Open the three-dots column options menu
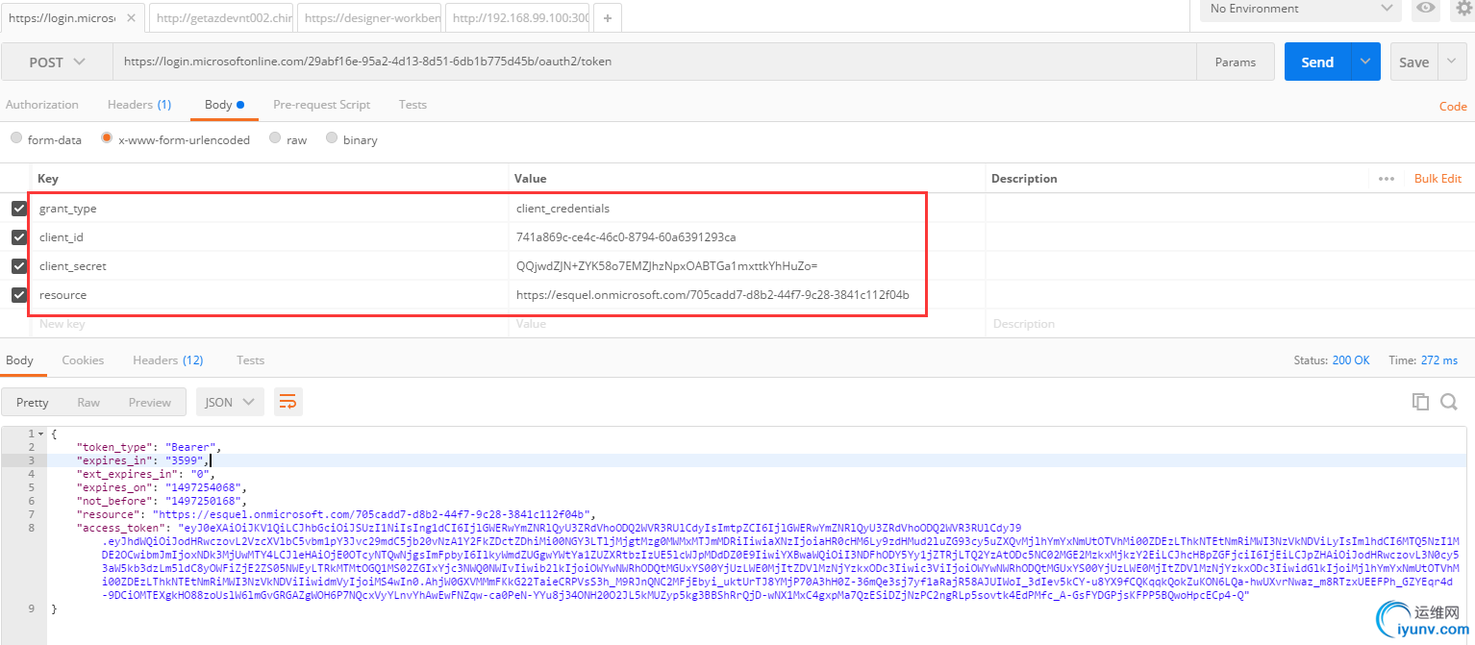1475x645 pixels. pyautogui.click(x=1386, y=179)
